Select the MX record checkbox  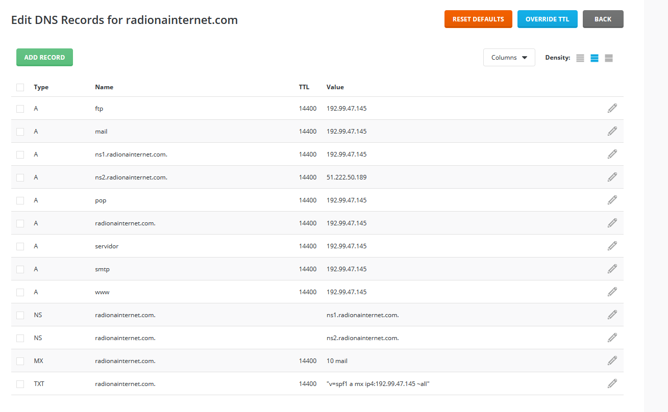coord(20,361)
